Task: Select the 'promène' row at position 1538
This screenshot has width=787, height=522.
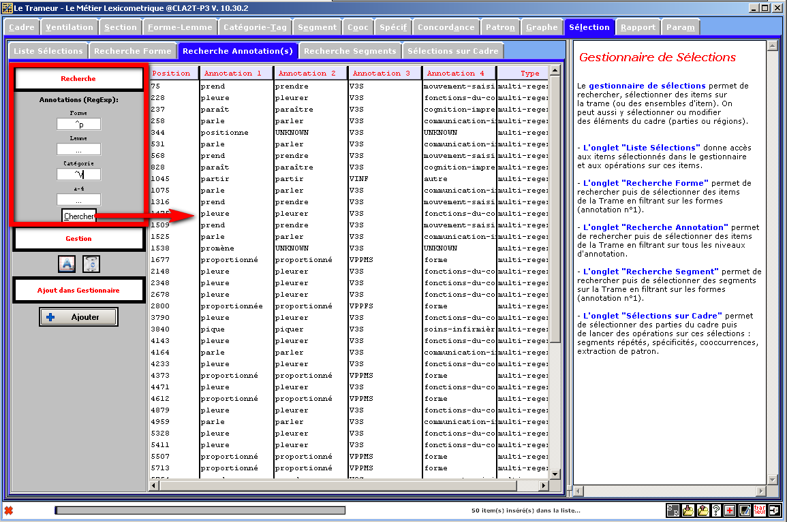Action: point(349,248)
